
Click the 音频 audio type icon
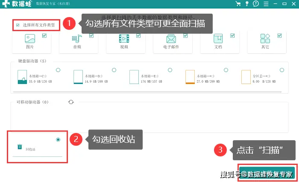(77, 39)
